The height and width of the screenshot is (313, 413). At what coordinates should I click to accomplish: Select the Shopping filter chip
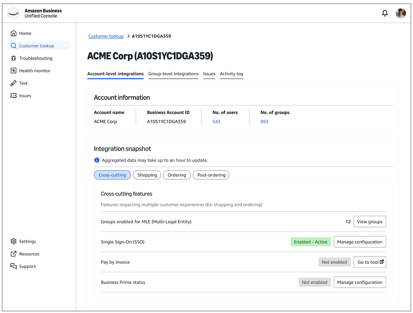147,175
